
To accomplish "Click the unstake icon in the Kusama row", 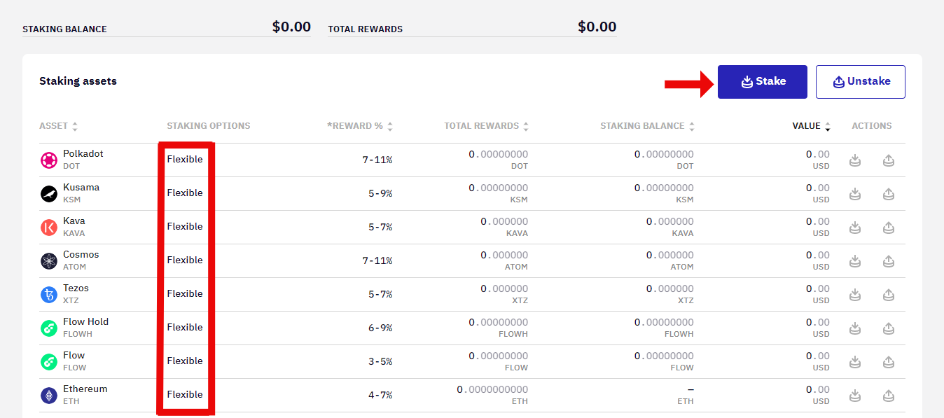I will click(888, 194).
